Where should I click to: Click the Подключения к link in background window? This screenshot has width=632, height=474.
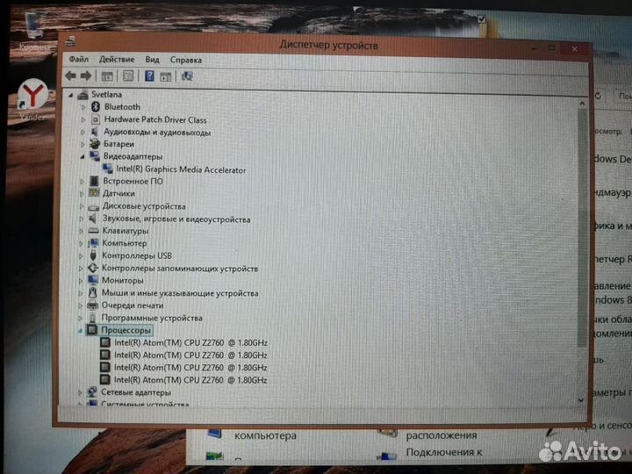coord(444,452)
